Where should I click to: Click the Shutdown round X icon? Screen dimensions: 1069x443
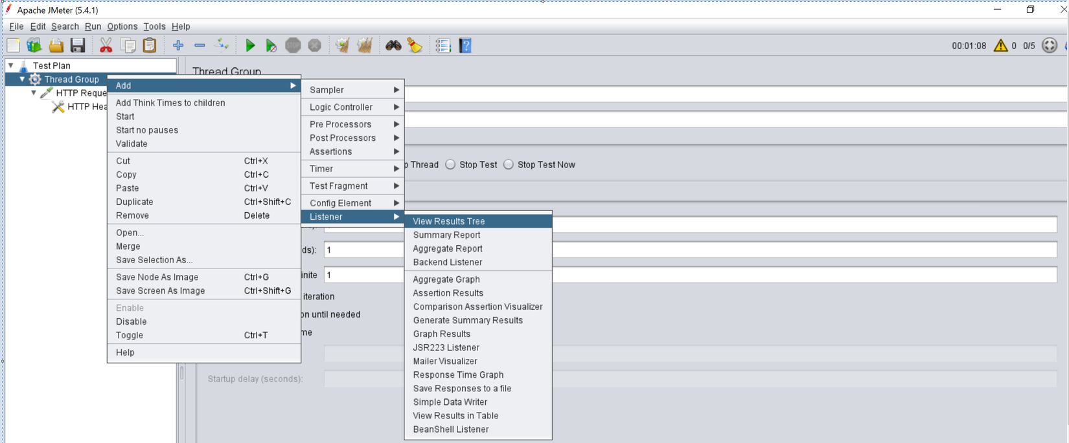[x=315, y=45]
